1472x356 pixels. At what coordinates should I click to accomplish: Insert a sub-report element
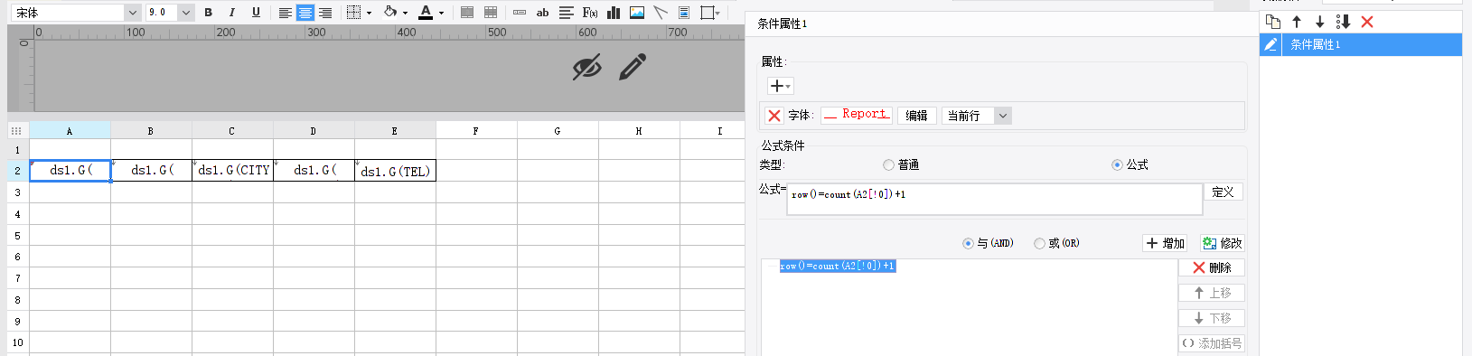pyautogui.click(x=684, y=13)
